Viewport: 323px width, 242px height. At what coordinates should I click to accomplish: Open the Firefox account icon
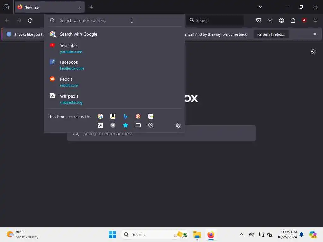pos(281,20)
